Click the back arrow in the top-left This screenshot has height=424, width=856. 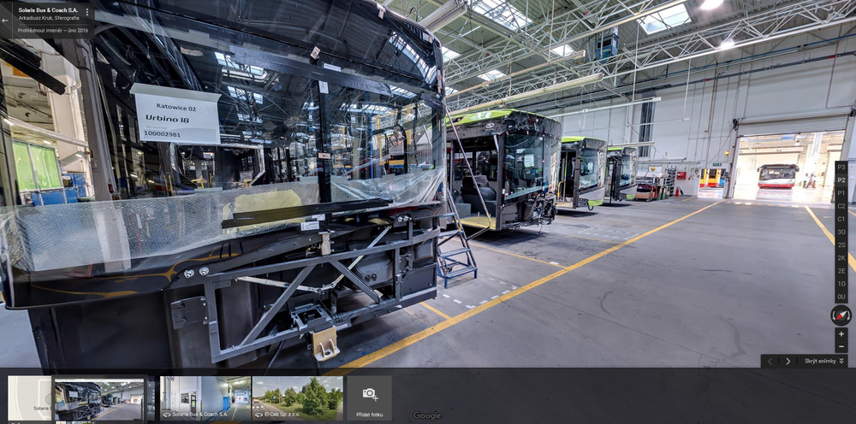pyautogui.click(x=6, y=20)
